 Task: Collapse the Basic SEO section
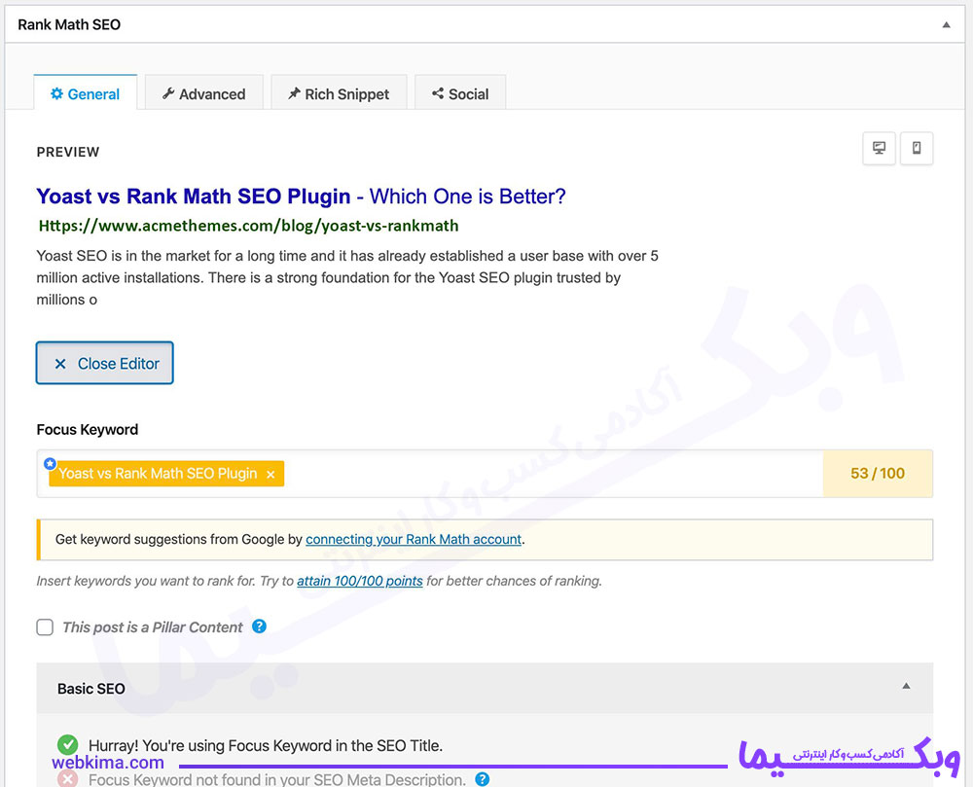906,686
